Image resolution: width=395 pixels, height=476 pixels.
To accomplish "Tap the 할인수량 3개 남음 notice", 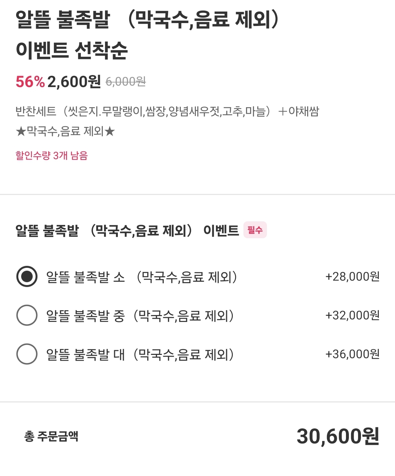I will click(x=52, y=155).
